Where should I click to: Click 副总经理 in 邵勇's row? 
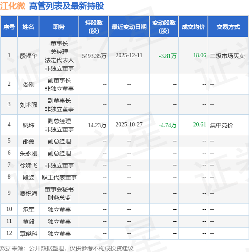(x=59, y=141)
